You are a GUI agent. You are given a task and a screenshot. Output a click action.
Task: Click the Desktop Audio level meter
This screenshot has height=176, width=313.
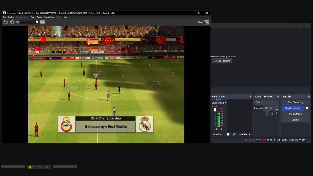tap(219, 117)
